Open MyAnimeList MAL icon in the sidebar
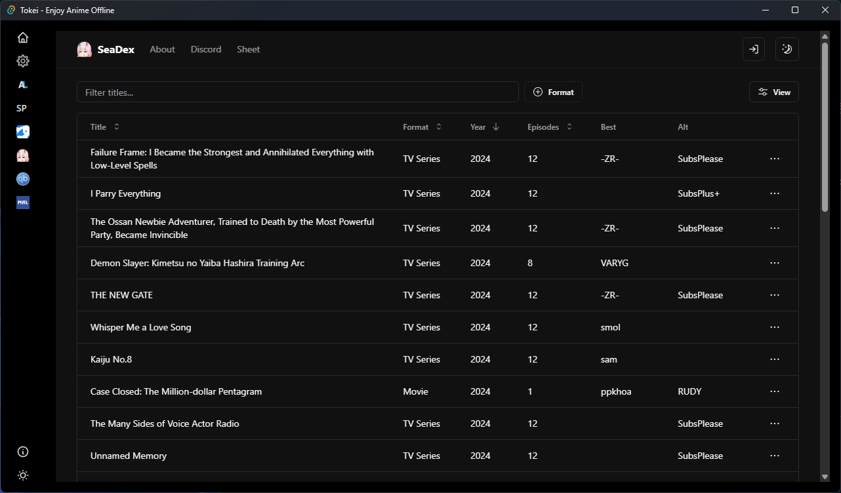This screenshot has width=841, height=493. (x=23, y=203)
